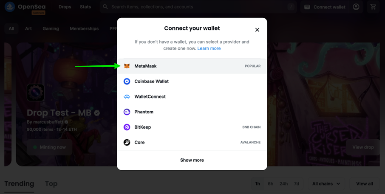Follow the Learn more link
The width and height of the screenshot is (385, 194).
click(209, 48)
